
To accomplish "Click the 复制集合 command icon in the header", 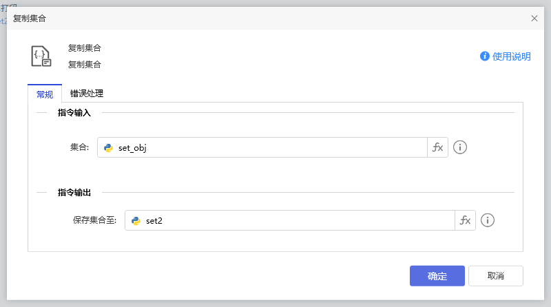I will pos(41,56).
